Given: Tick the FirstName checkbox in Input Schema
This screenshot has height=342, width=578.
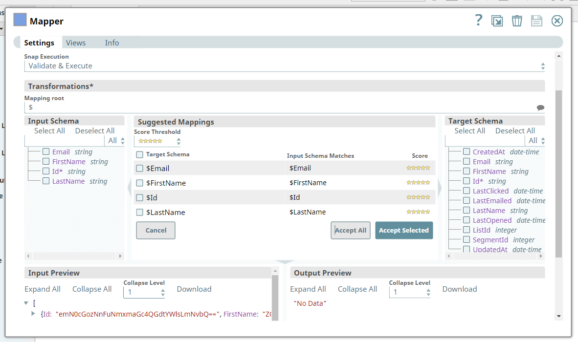Looking at the screenshot, I should [x=46, y=162].
